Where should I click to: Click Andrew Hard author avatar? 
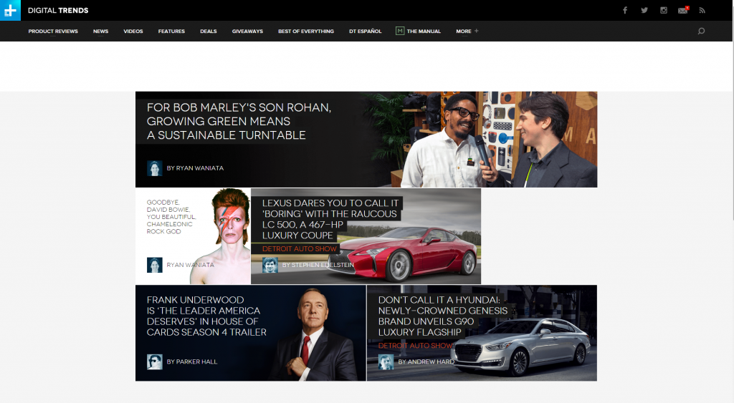[386, 362]
